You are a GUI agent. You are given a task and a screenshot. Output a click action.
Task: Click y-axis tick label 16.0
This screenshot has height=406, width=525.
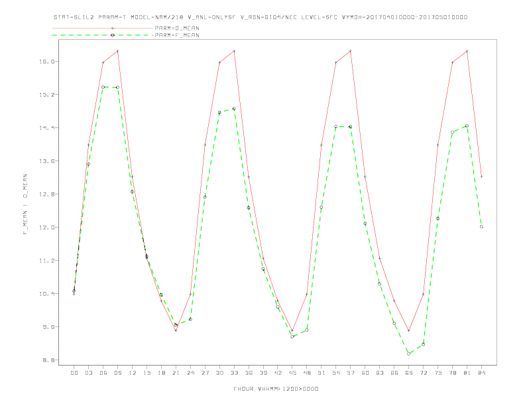(x=46, y=62)
